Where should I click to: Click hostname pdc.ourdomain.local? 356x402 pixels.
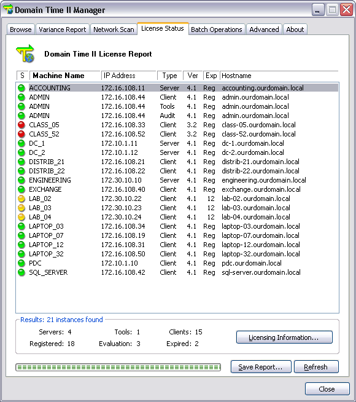pyautogui.click(x=252, y=263)
